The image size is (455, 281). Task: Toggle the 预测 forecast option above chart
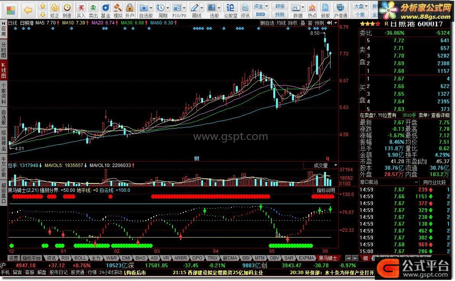point(319,23)
